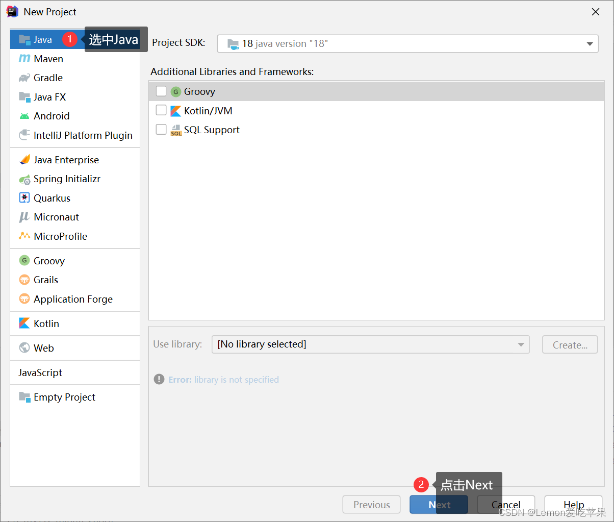Click the Micronaut mu icon
Screen dimensions: 614x522
(x=24, y=217)
